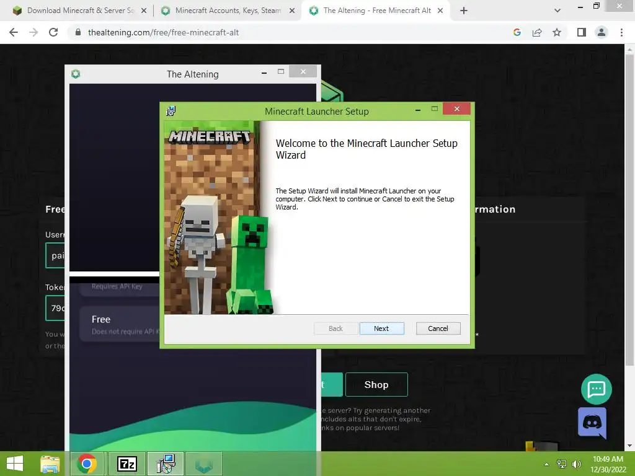The width and height of the screenshot is (635, 476).
Task: Open 7-Zip from the taskbar
Action: coord(127,464)
